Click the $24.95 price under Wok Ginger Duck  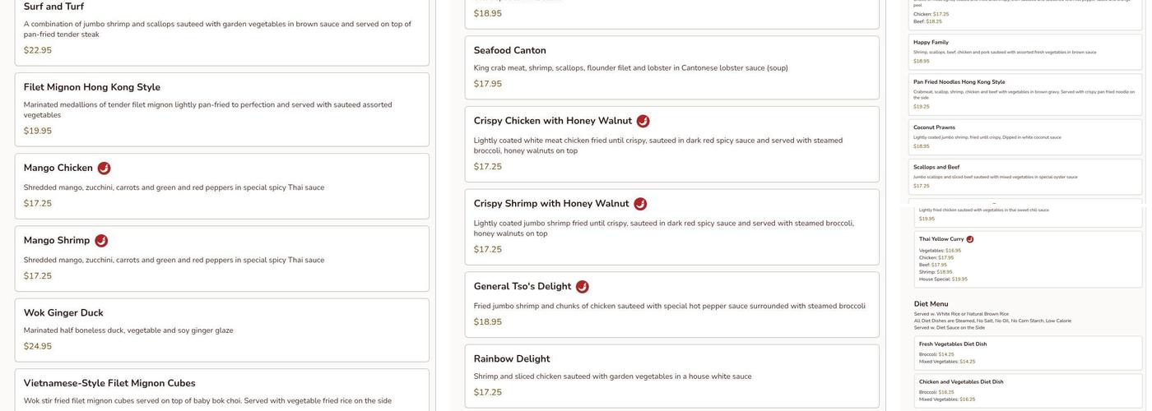tap(38, 347)
